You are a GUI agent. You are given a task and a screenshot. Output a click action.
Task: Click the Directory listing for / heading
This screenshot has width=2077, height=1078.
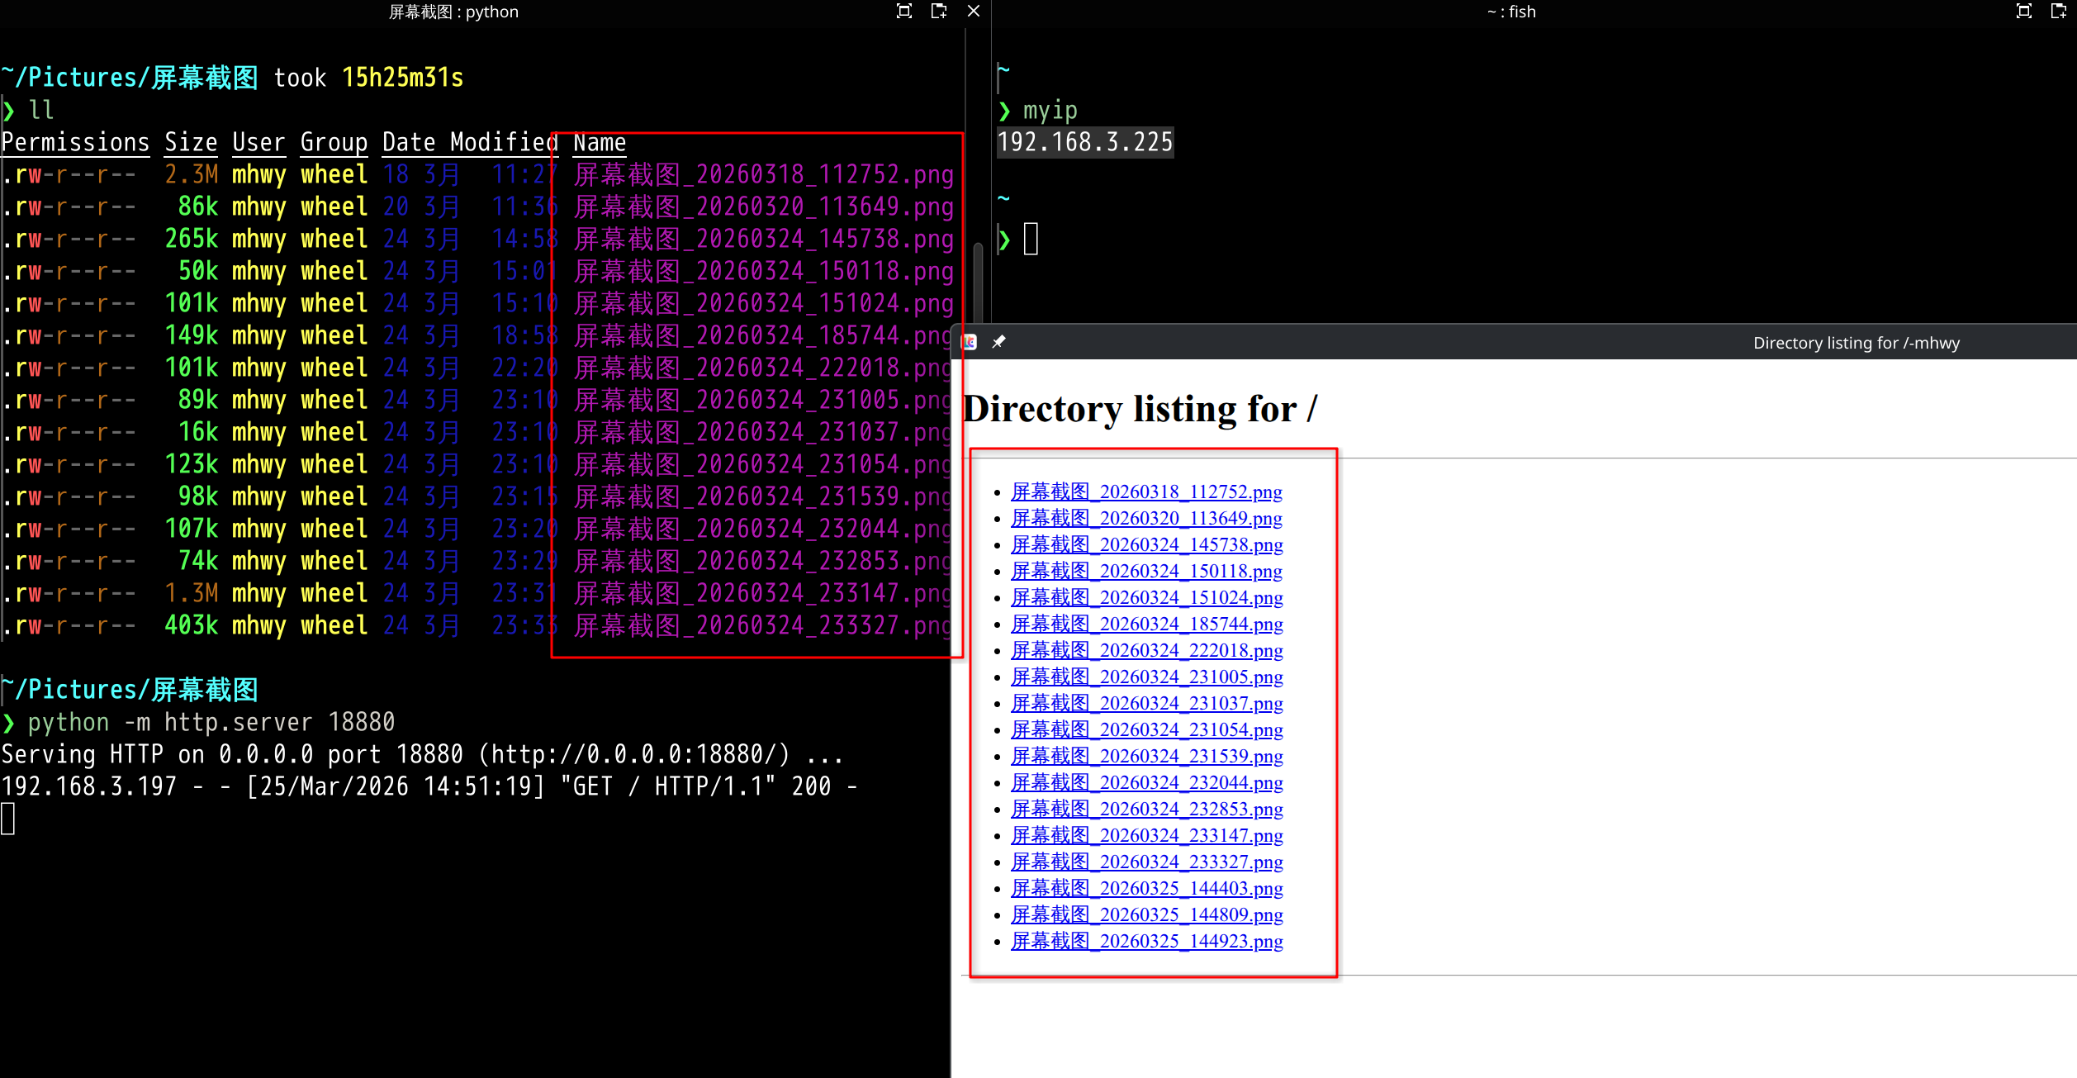pos(1140,410)
